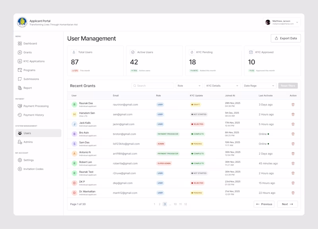Viewport: 318px width, 229px height.
Task: Open the Role filter dropdown
Action: click(x=189, y=86)
